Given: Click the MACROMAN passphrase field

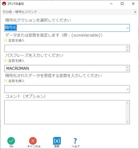Looking at the screenshot, I should (67, 69).
